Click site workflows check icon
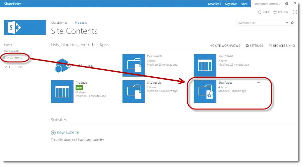Viewport: 303px width, 166px height. tap(212, 46)
